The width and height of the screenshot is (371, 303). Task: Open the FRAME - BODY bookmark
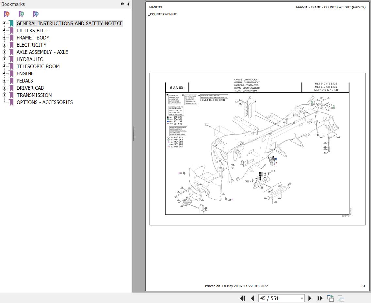(33, 38)
